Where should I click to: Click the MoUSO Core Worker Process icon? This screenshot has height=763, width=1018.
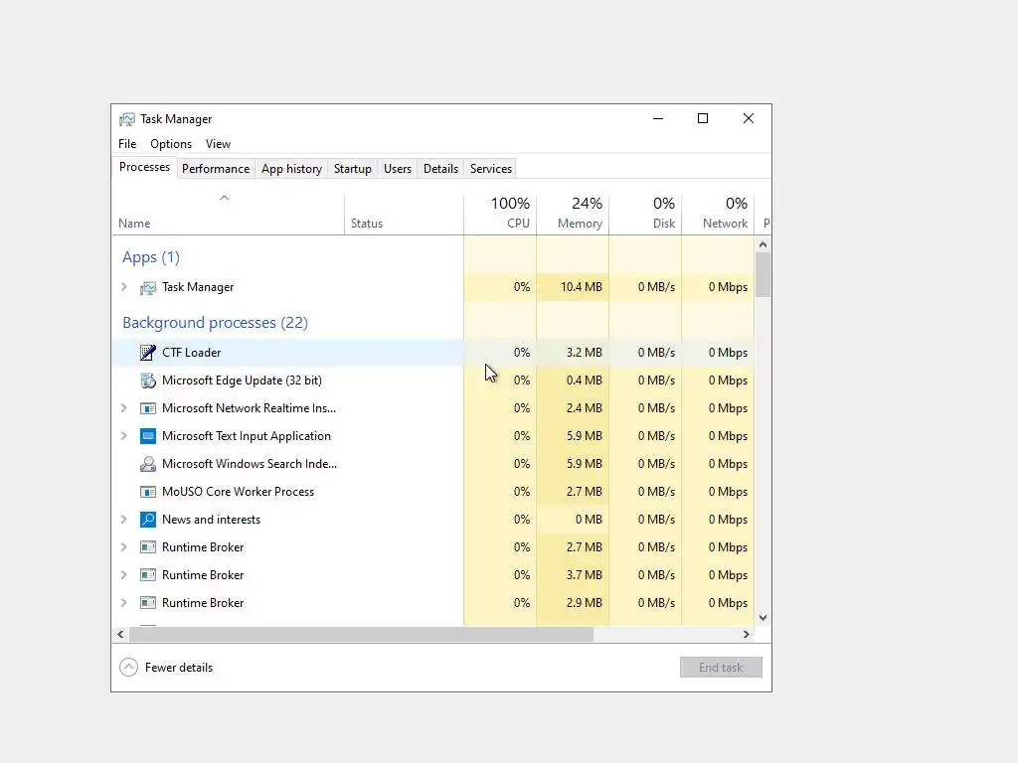pyautogui.click(x=148, y=492)
